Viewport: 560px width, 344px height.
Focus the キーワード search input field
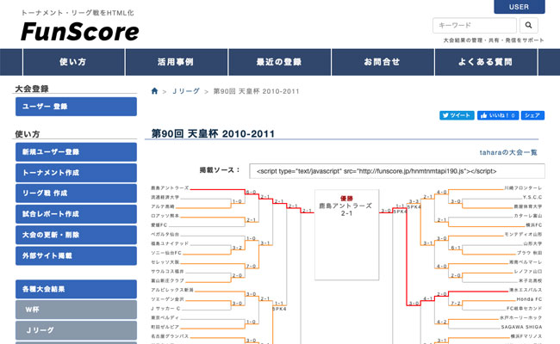point(474,26)
